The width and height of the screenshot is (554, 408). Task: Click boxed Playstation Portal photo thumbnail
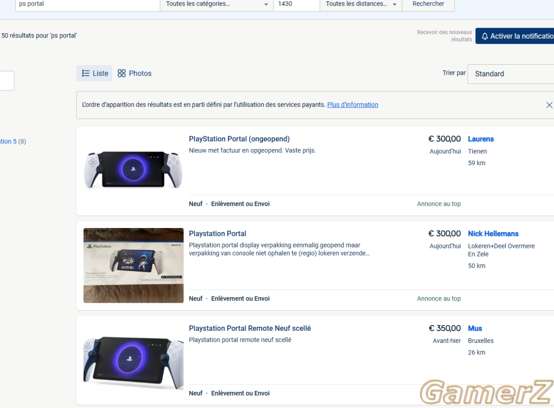pyautogui.click(x=133, y=265)
